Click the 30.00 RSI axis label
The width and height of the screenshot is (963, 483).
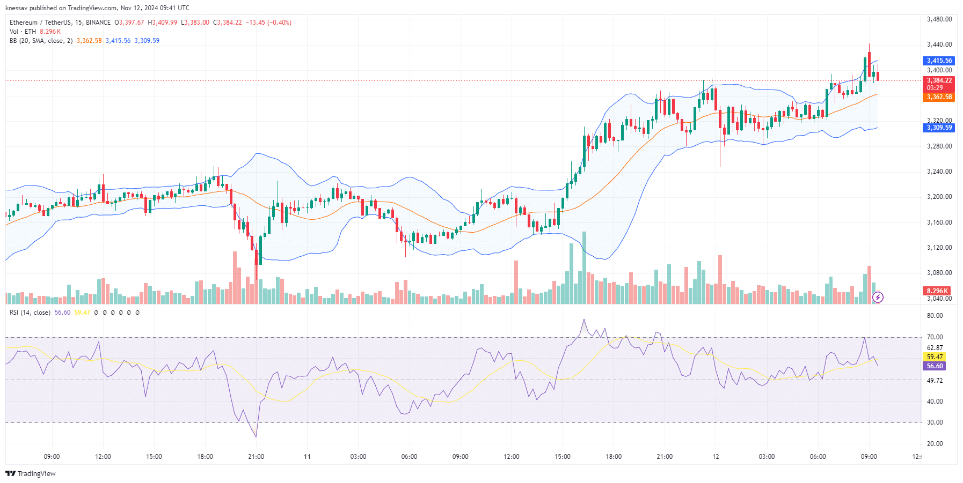pos(935,422)
